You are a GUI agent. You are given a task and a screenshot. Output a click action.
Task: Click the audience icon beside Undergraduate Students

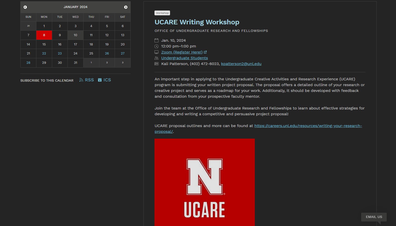pyautogui.click(x=156, y=58)
